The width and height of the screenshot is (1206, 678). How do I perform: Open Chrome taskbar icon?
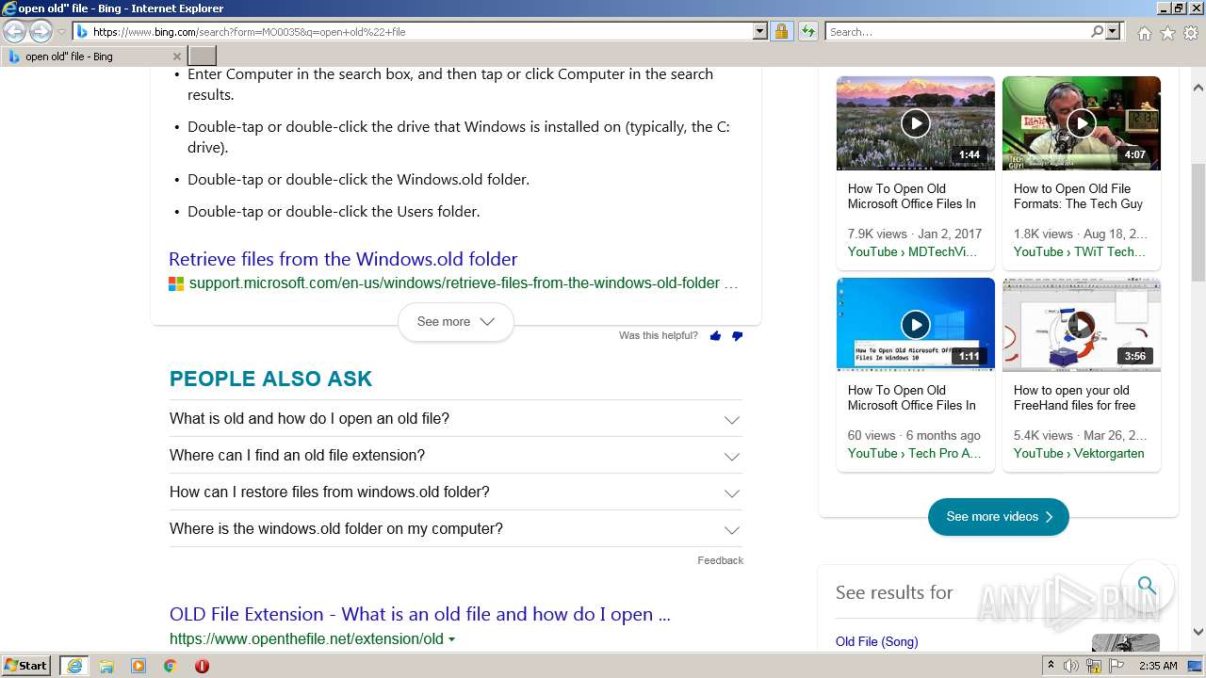coord(170,666)
